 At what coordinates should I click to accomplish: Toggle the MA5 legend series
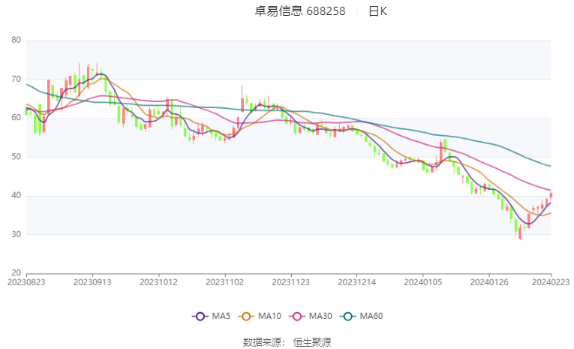(x=212, y=316)
